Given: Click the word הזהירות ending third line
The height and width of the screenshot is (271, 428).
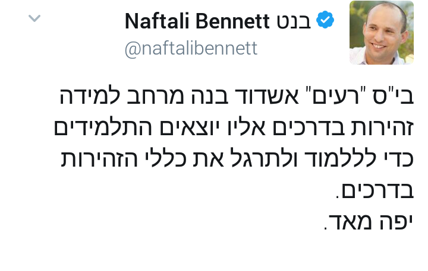Looking at the screenshot, I should coord(99,159).
